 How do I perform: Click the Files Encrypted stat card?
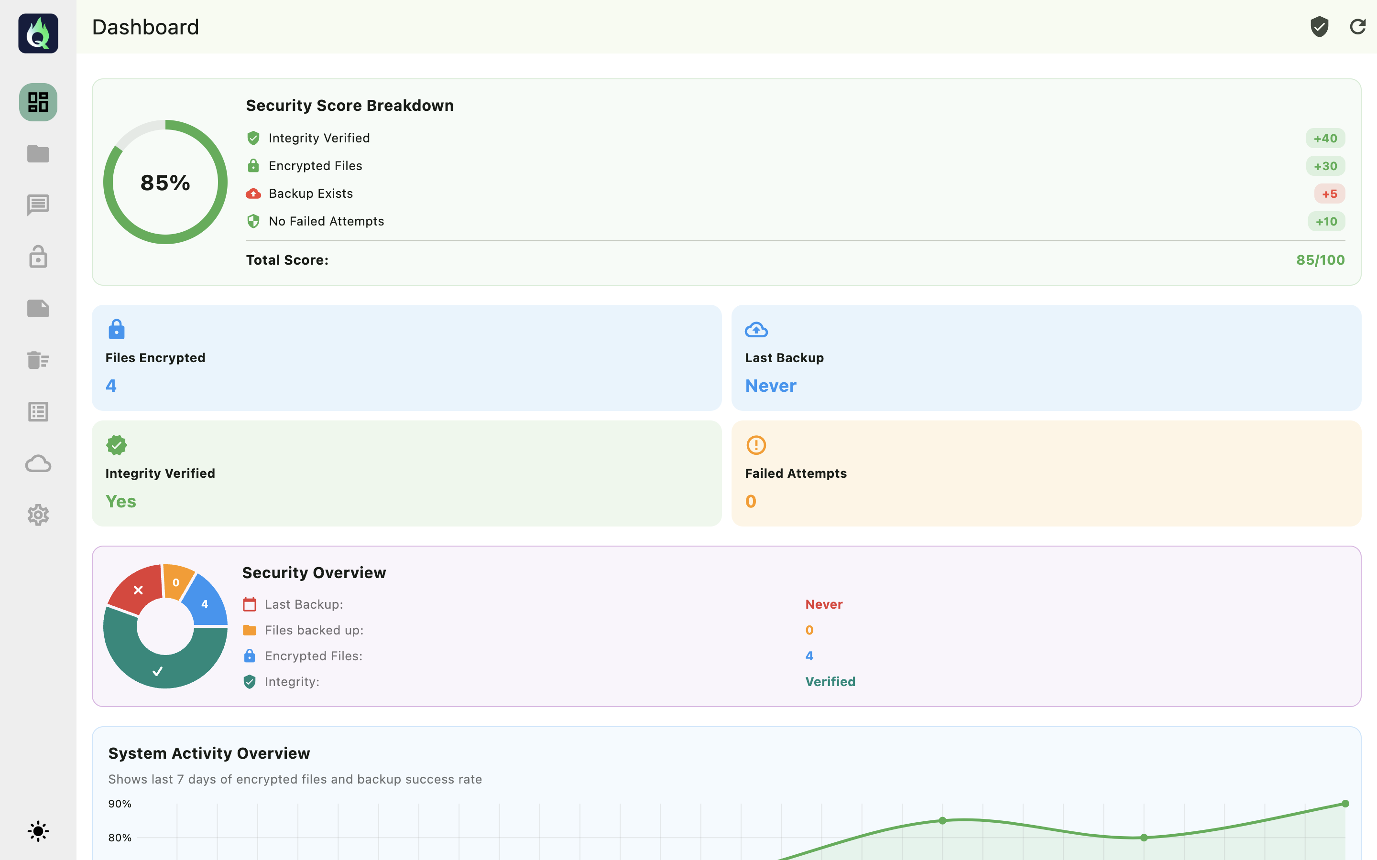(406, 358)
